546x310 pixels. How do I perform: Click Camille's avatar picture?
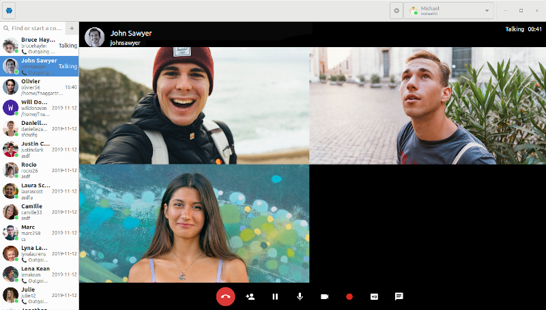[10, 212]
